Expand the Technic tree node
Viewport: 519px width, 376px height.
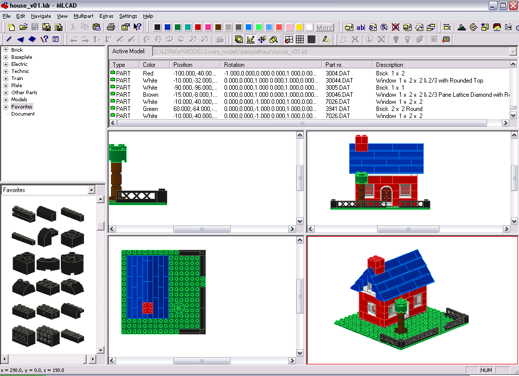click(6, 71)
